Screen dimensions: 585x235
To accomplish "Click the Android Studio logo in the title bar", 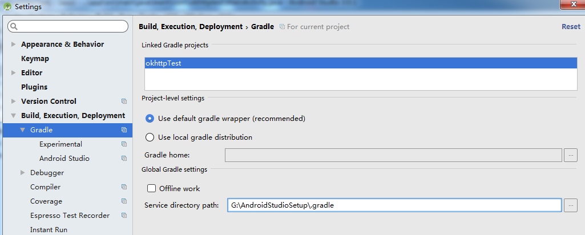I will [x=7, y=6].
